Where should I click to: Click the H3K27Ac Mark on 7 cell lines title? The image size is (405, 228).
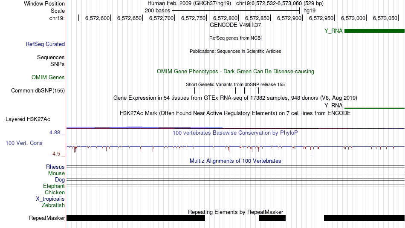point(235,113)
